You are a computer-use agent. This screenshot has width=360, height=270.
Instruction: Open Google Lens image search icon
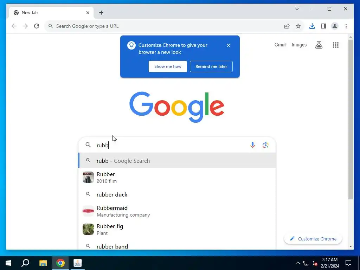pyautogui.click(x=265, y=145)
